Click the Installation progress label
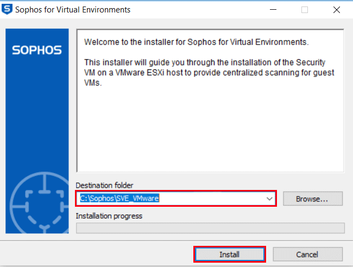This screenshot has height=267, width=353. tap(109, 216)
